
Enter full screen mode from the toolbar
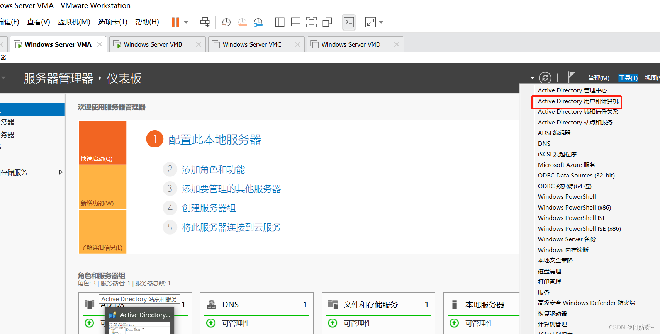[311, 22]
